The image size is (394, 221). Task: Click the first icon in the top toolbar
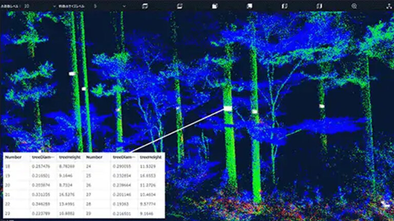point(144,6)
